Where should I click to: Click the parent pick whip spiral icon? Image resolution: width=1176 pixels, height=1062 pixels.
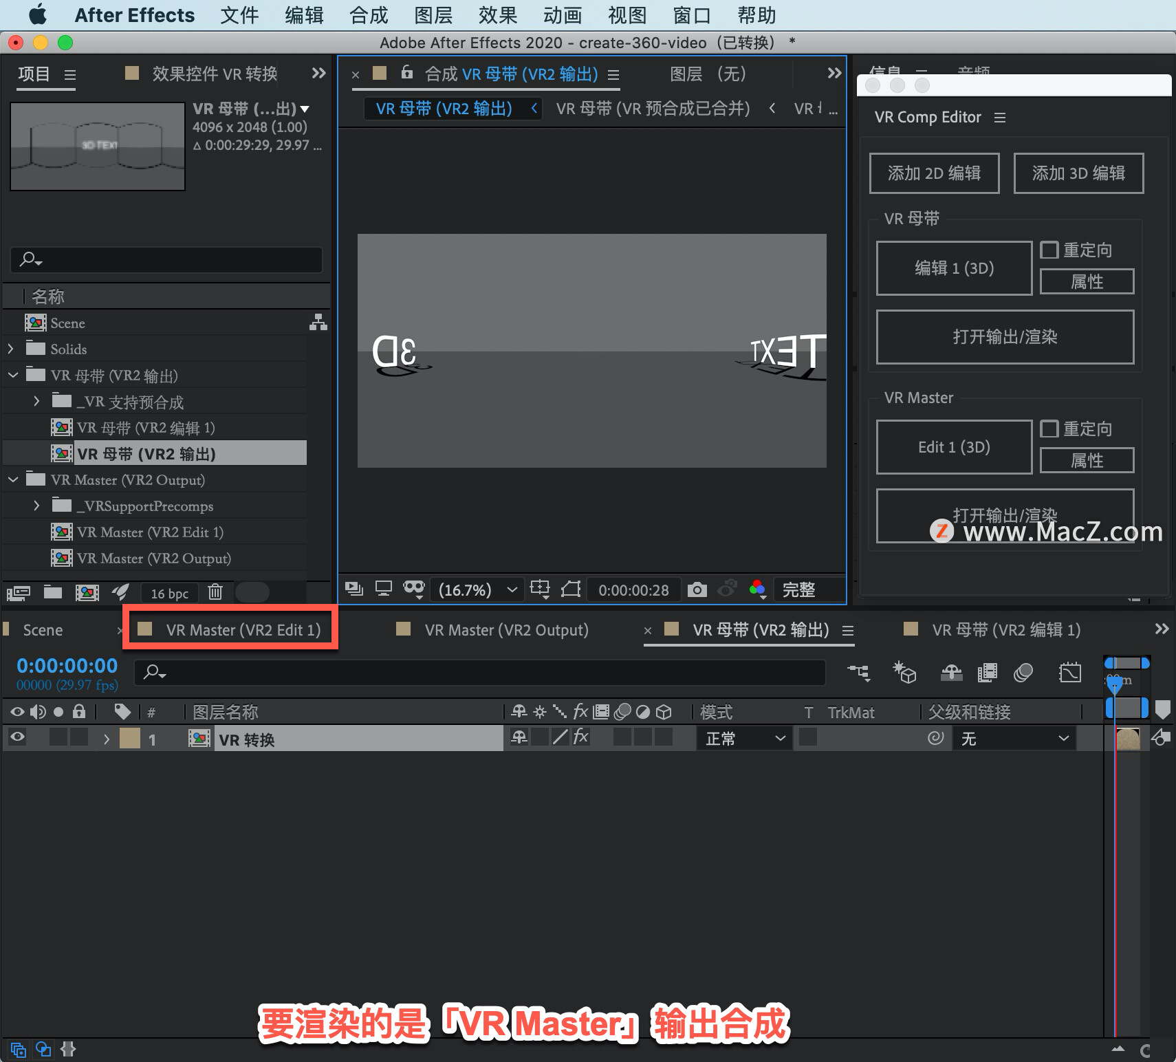tap(936, 738)
